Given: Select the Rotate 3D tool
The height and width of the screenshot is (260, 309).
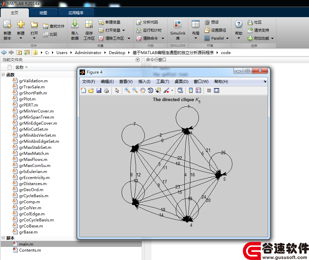Looking at the screenshot, I should coord(150,90).
